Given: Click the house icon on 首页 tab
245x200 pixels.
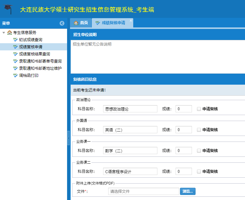Looking at the screenshot, I should coord(76,23).
